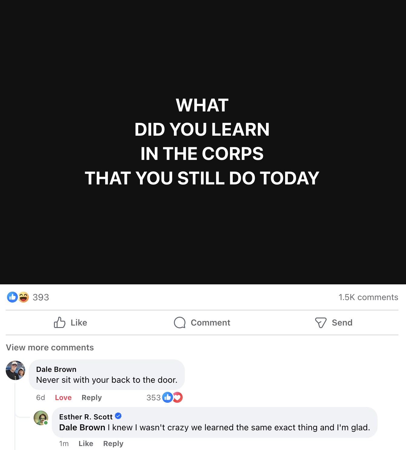Click Esther R. Scott's verified badge

118,416
